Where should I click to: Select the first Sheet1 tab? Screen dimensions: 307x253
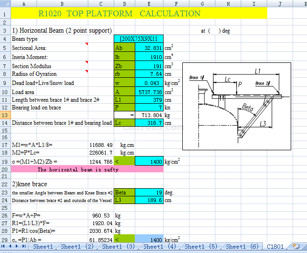(43, 246)
